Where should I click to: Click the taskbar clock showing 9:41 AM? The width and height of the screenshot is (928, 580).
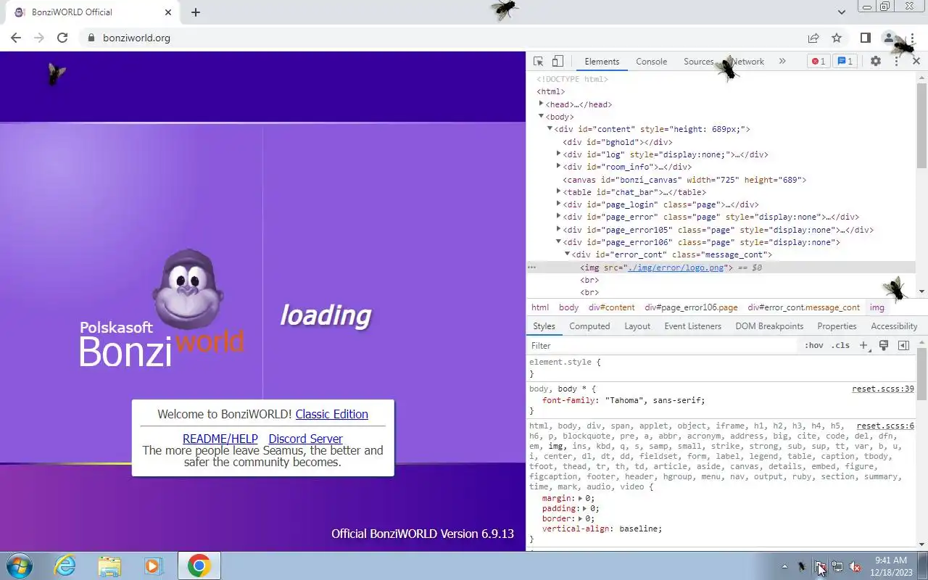[x=891, y=566]
